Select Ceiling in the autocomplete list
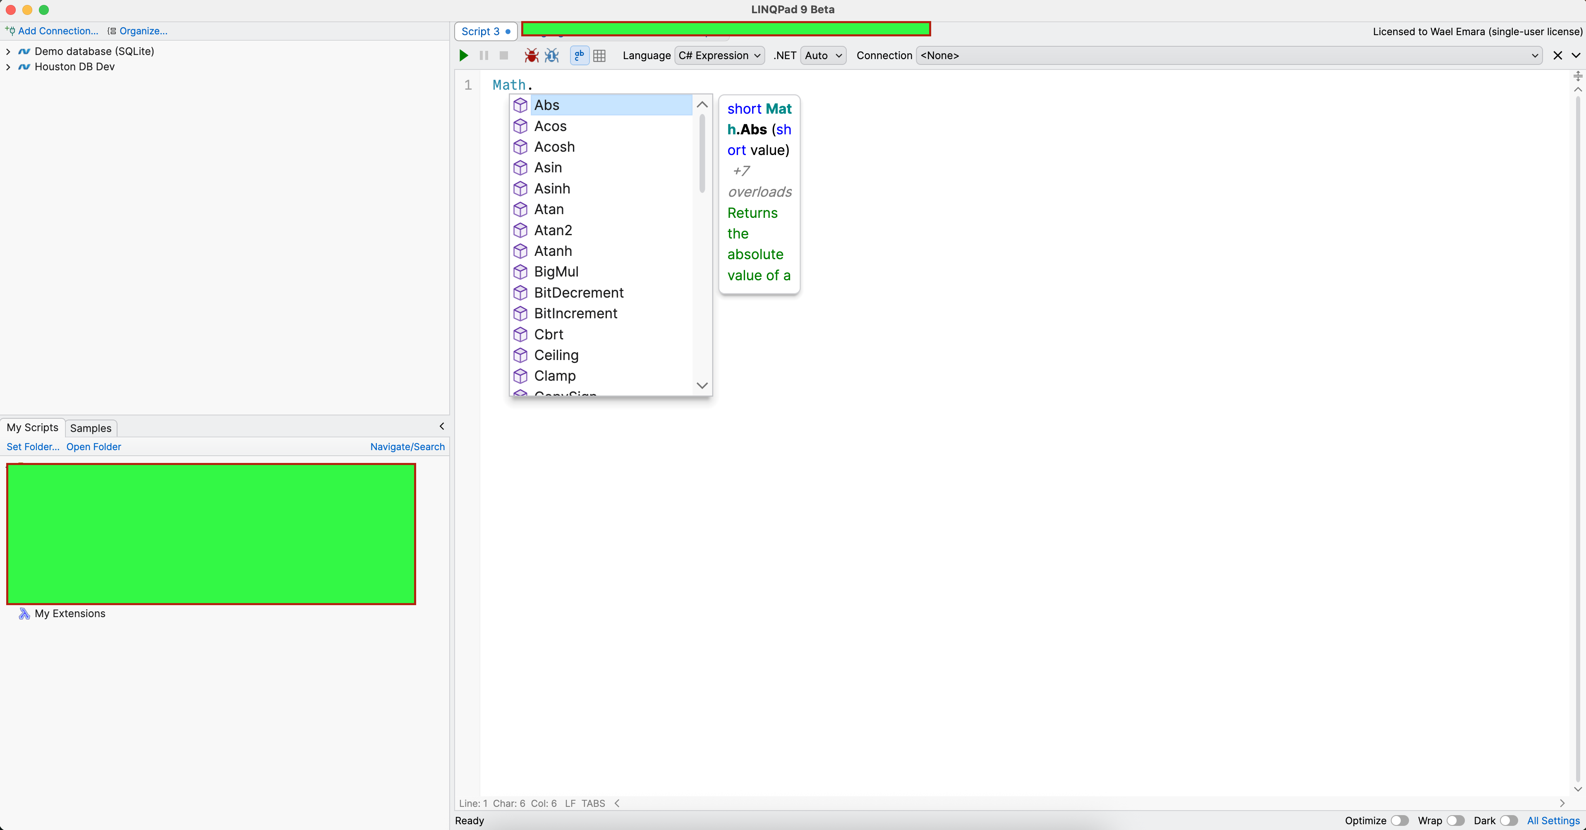Screen dimensions: 1586x830 point(556,355)
